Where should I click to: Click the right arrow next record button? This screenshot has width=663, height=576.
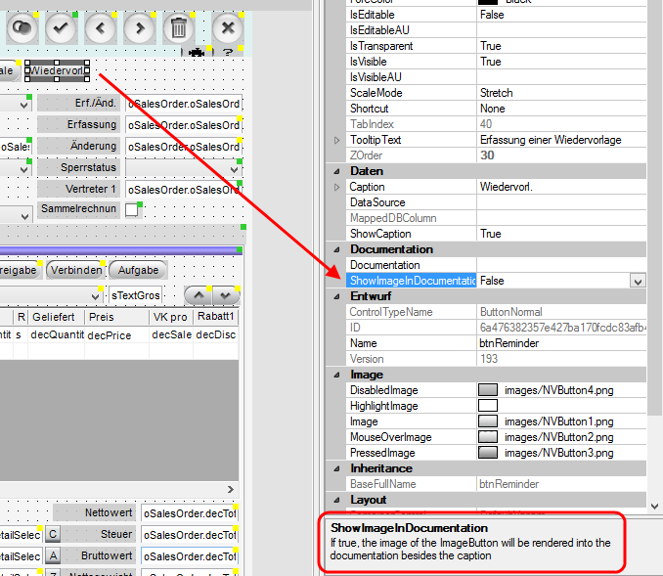tap(140, 27)
